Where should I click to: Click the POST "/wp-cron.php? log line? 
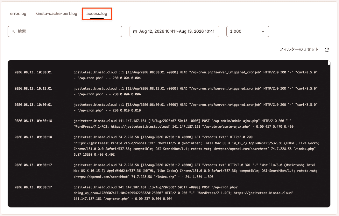183,193
